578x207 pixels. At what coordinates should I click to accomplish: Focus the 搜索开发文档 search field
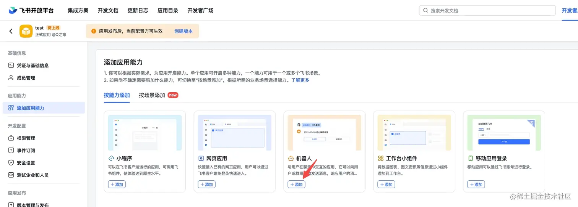[x=487, y=11]
